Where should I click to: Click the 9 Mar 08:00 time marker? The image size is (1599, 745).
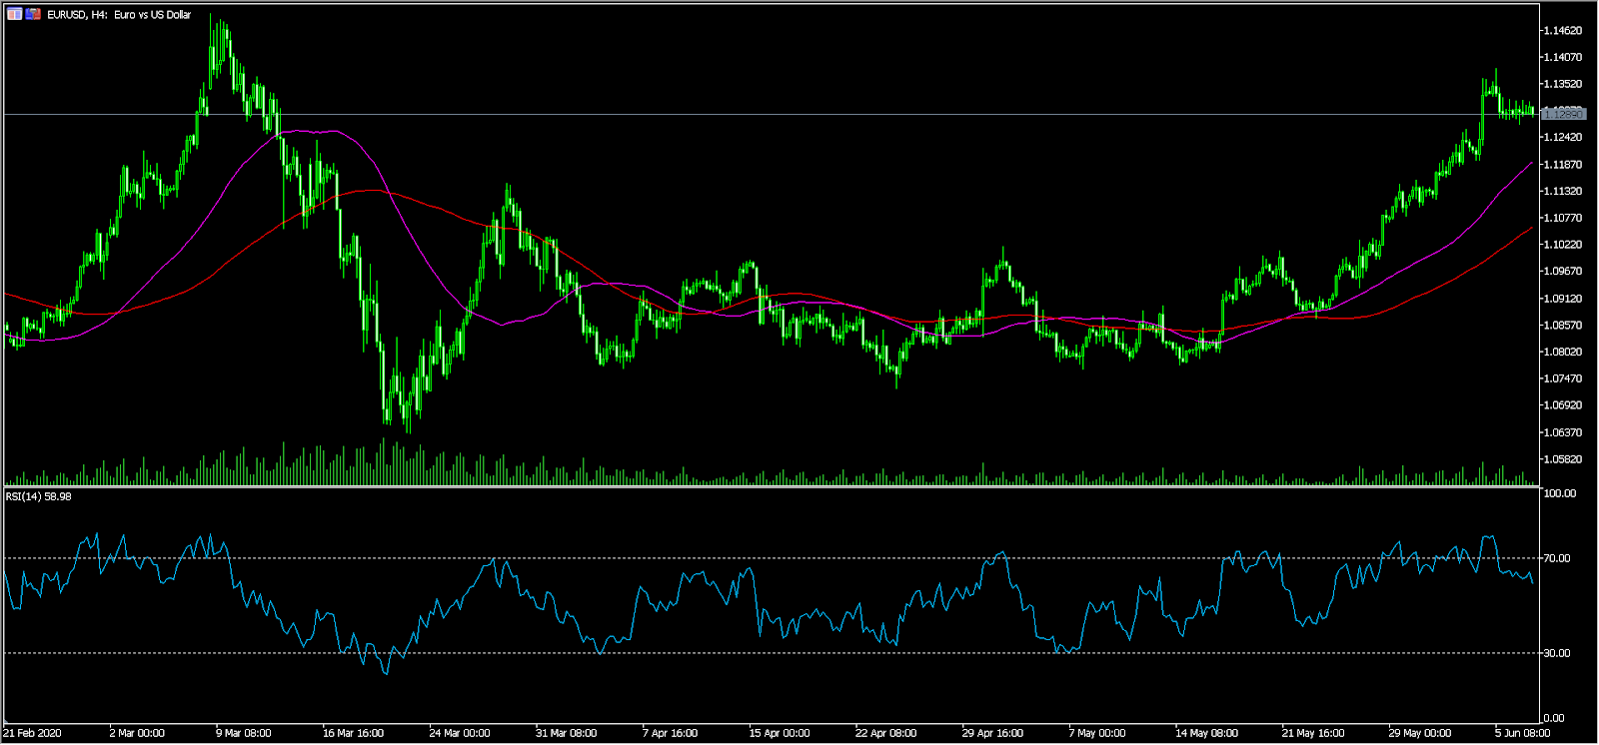[243, 733]
